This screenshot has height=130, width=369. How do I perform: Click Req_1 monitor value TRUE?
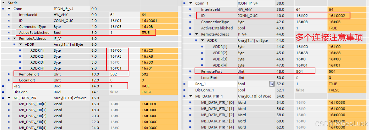pyautogui.click(x=333, y=84)
